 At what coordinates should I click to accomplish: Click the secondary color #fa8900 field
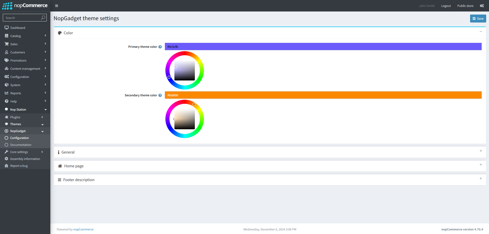coord(323,95)
